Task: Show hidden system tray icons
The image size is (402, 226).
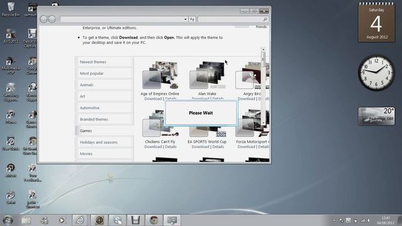Action: [334, 220]
